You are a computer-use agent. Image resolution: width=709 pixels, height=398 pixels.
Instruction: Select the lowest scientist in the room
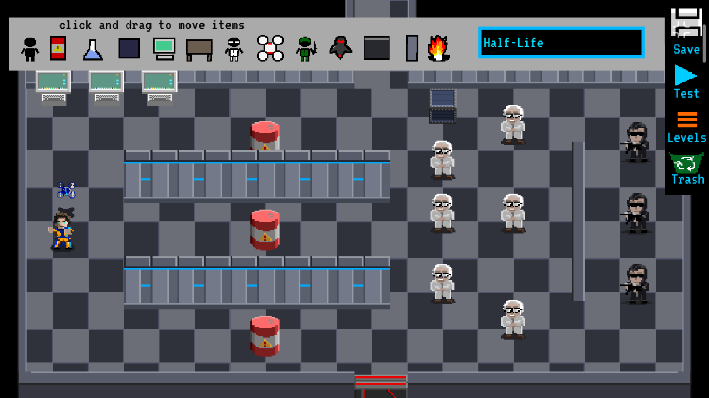coord(513,319)
